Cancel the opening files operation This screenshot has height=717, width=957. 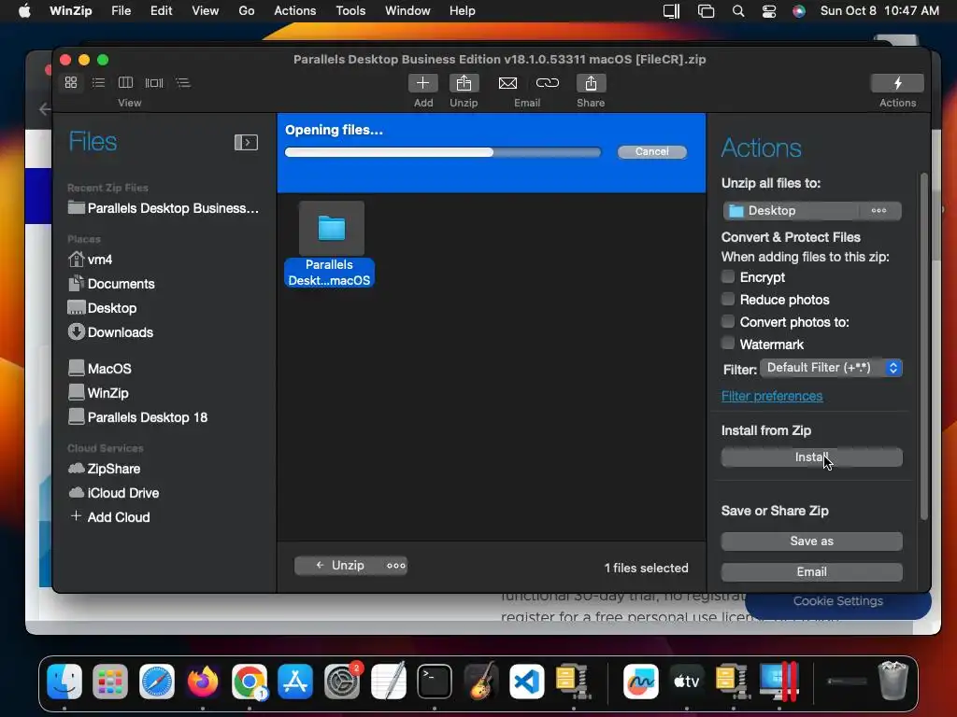pyautogui.click(x=651, y=152)
